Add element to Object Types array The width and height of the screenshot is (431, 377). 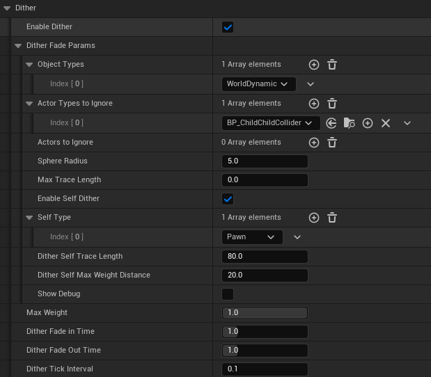click(314, 65)
